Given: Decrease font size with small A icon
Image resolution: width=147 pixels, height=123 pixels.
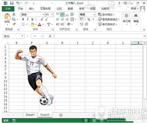Looking at the screenshot, I should pos(46,19).
